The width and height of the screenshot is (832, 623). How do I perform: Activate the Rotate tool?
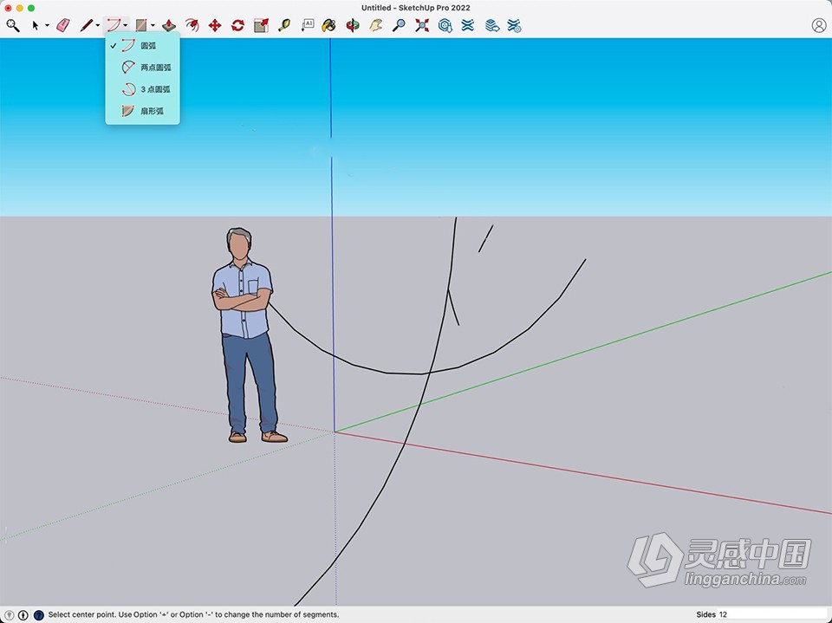237,25
